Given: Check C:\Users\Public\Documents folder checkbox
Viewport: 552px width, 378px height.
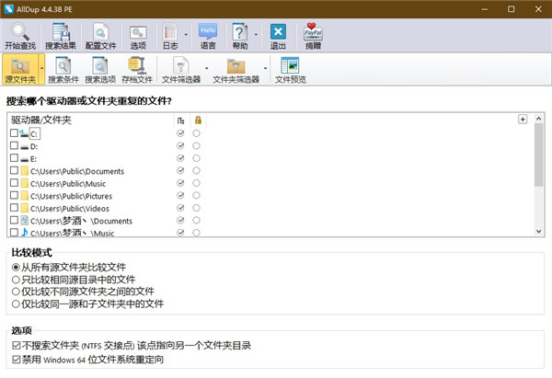Looking at the screenshot, I should 14,170.
